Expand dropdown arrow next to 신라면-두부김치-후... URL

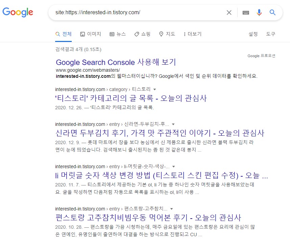click(x=173, y=124)
